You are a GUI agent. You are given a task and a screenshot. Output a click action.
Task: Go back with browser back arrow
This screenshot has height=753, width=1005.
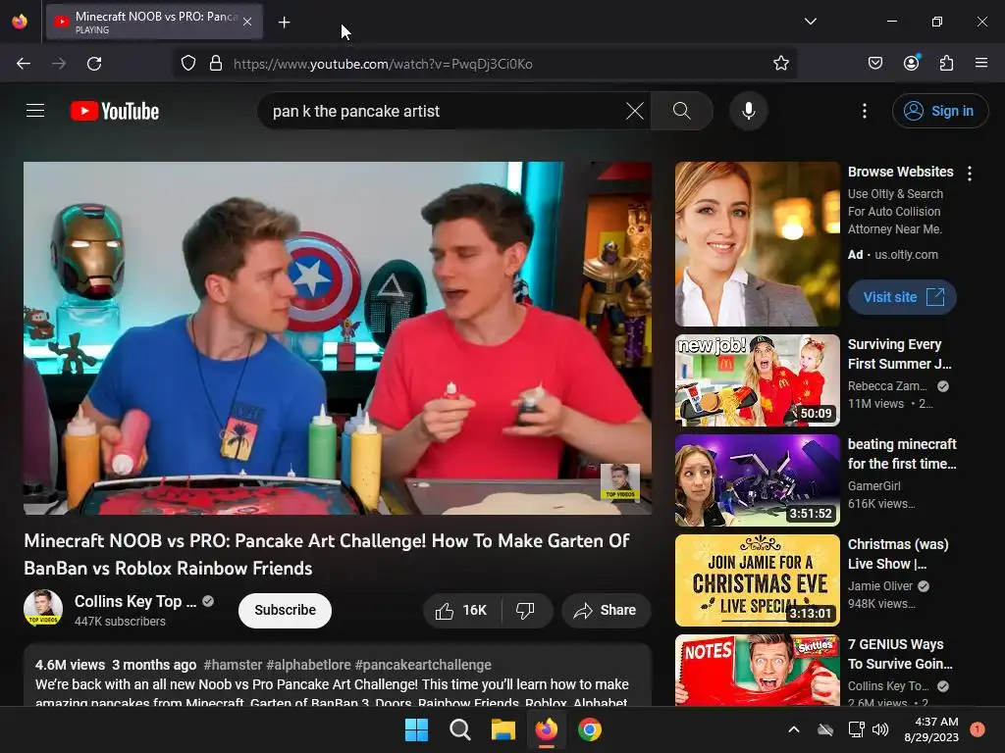pyautogui.click(x=24, y=64)
